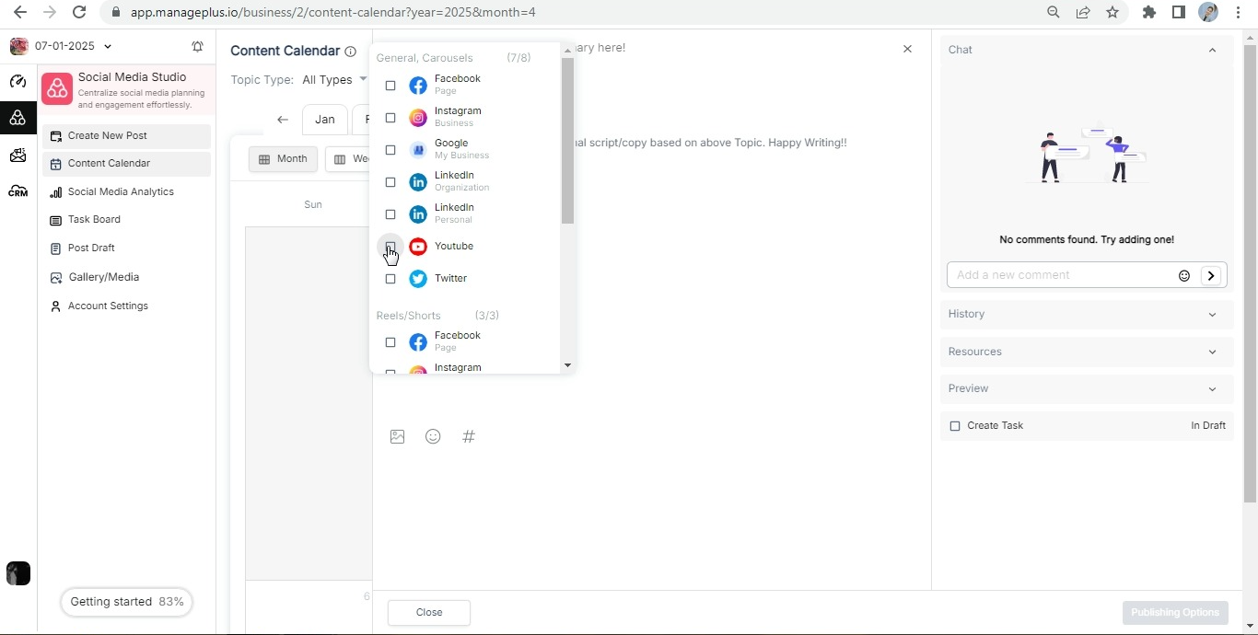This screenshot has height=635, width=1258.
Task: Send comment arrow button
Action: pyautogui.click(x=1211, y=275)
